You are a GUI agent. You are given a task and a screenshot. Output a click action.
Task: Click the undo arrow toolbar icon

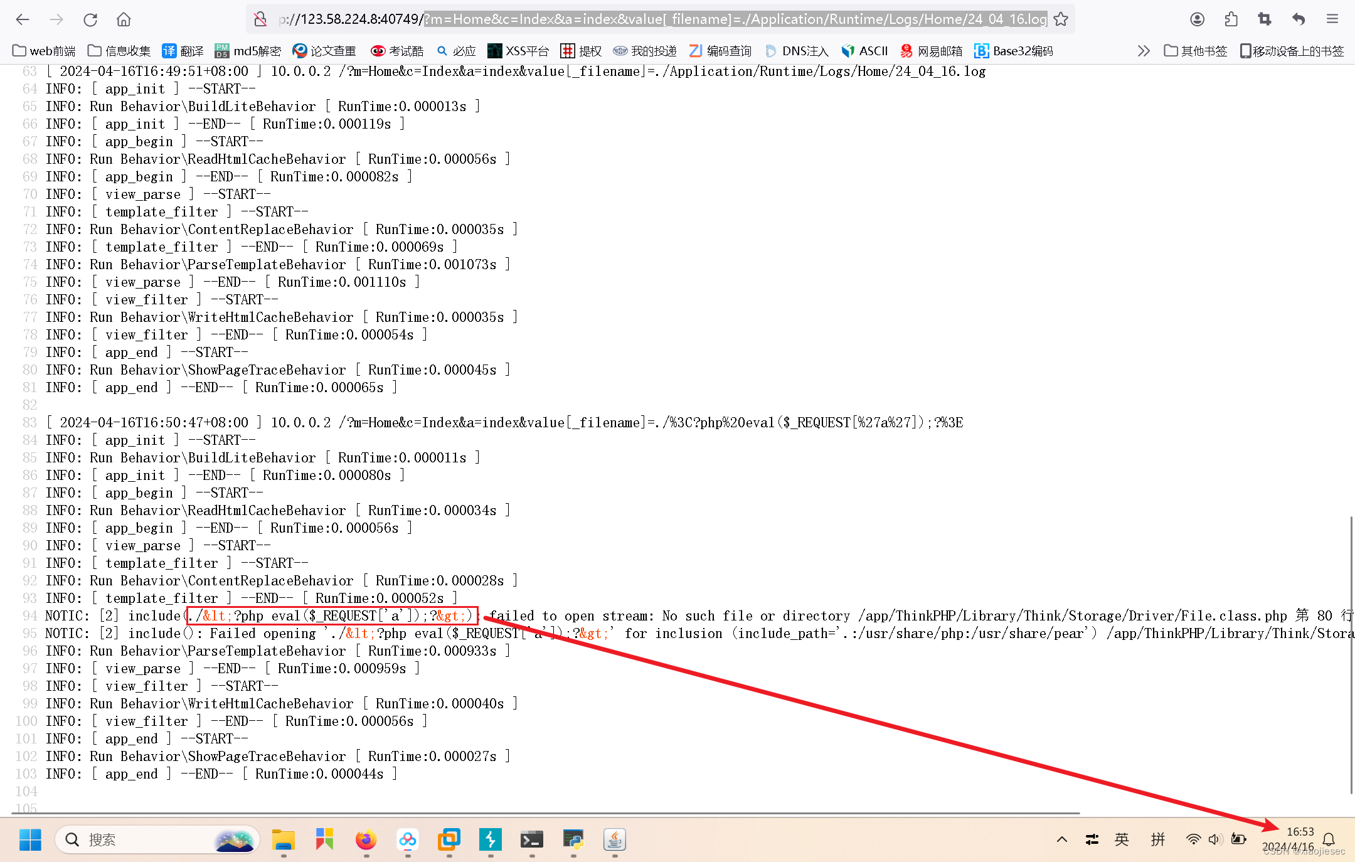[1299, 19]
